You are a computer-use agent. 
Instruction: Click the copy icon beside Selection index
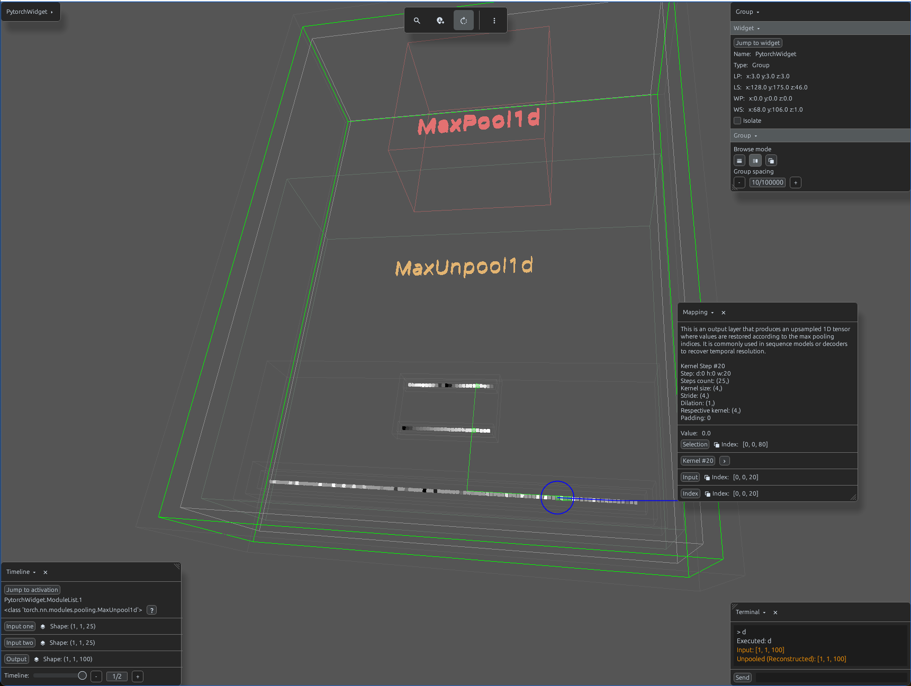[x=717, y=445]
